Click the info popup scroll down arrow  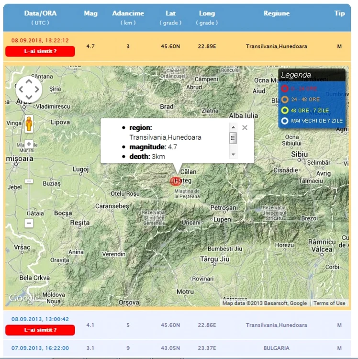(233, 154)
